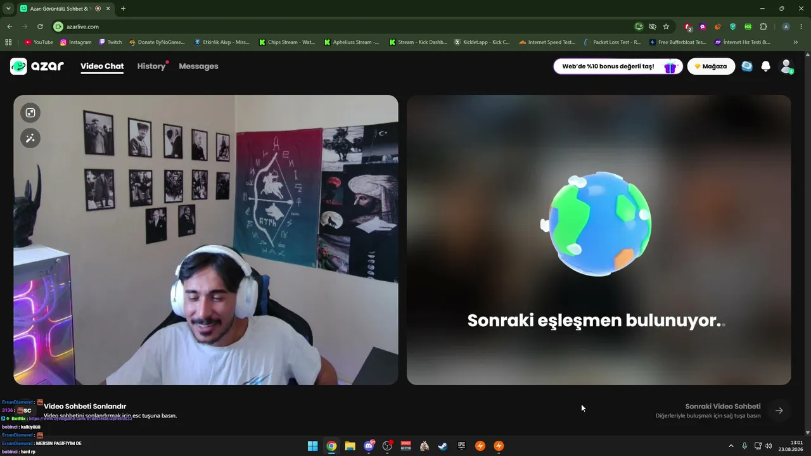Open Epic Games Launcher from the taskbar
This screenshot has width=811, height=456.
point(462,446)
